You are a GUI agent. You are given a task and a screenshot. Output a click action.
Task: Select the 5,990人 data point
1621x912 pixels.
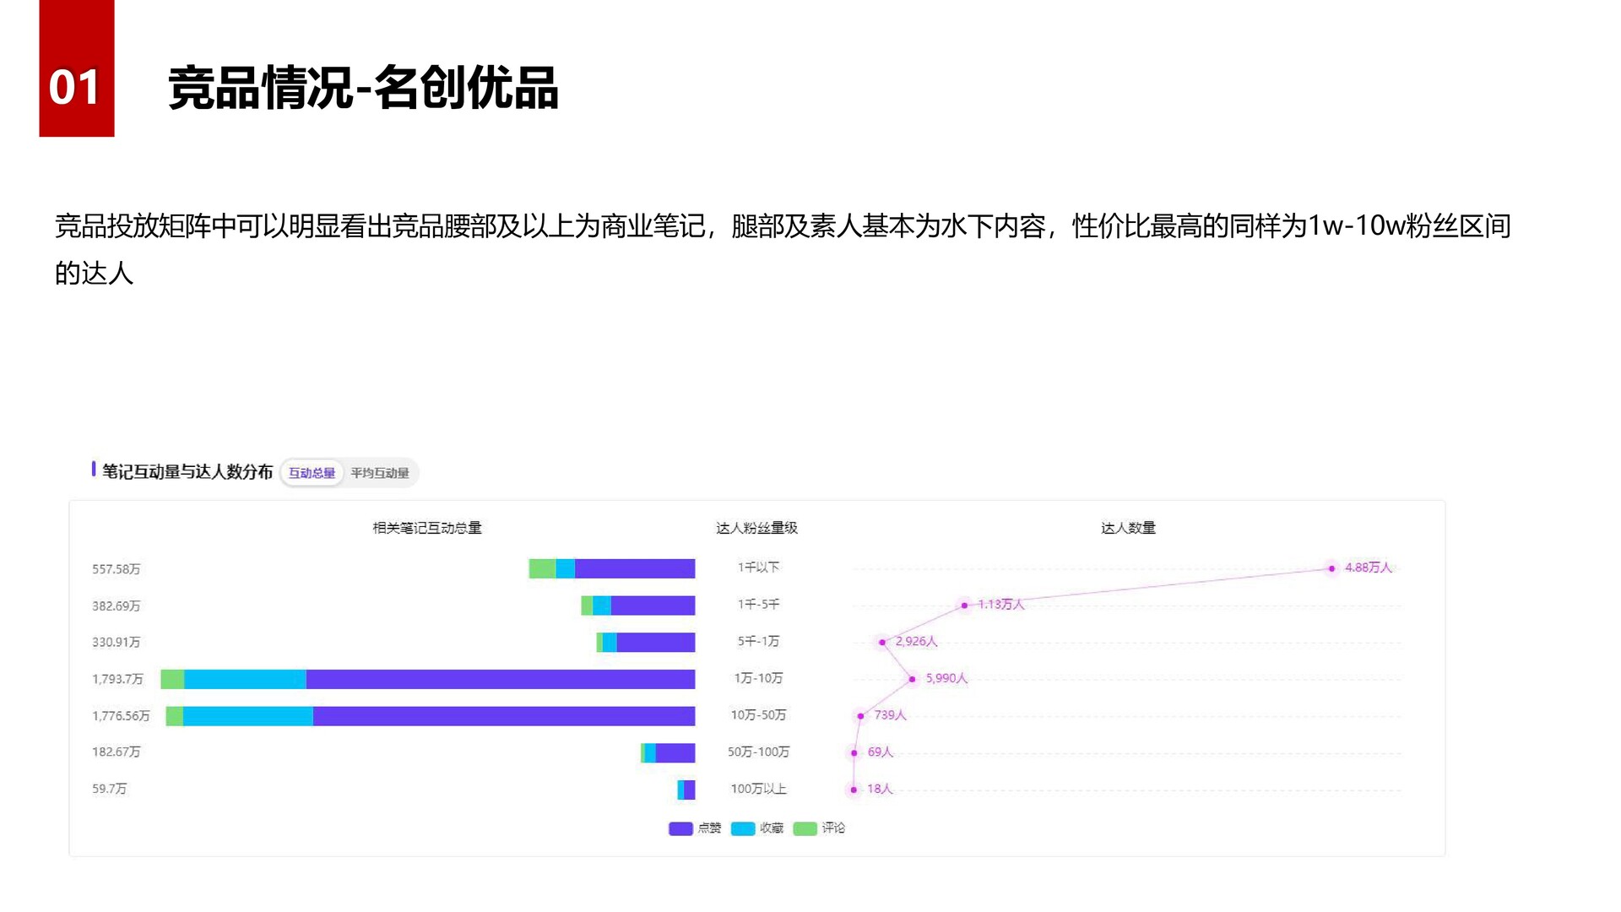[912, 679]
